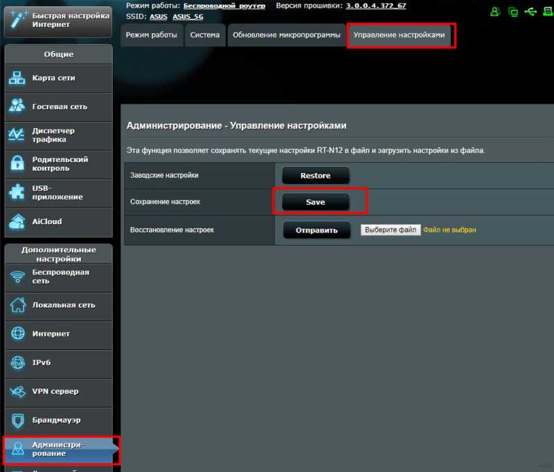Open the USB-приложение puzzle icon
This screenshot has width=554, height=472.
click(17, 192)
